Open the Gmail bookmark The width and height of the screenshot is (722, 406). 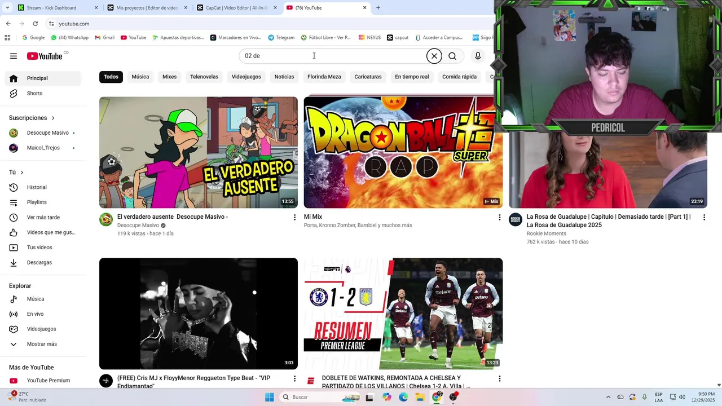(104, 38)
